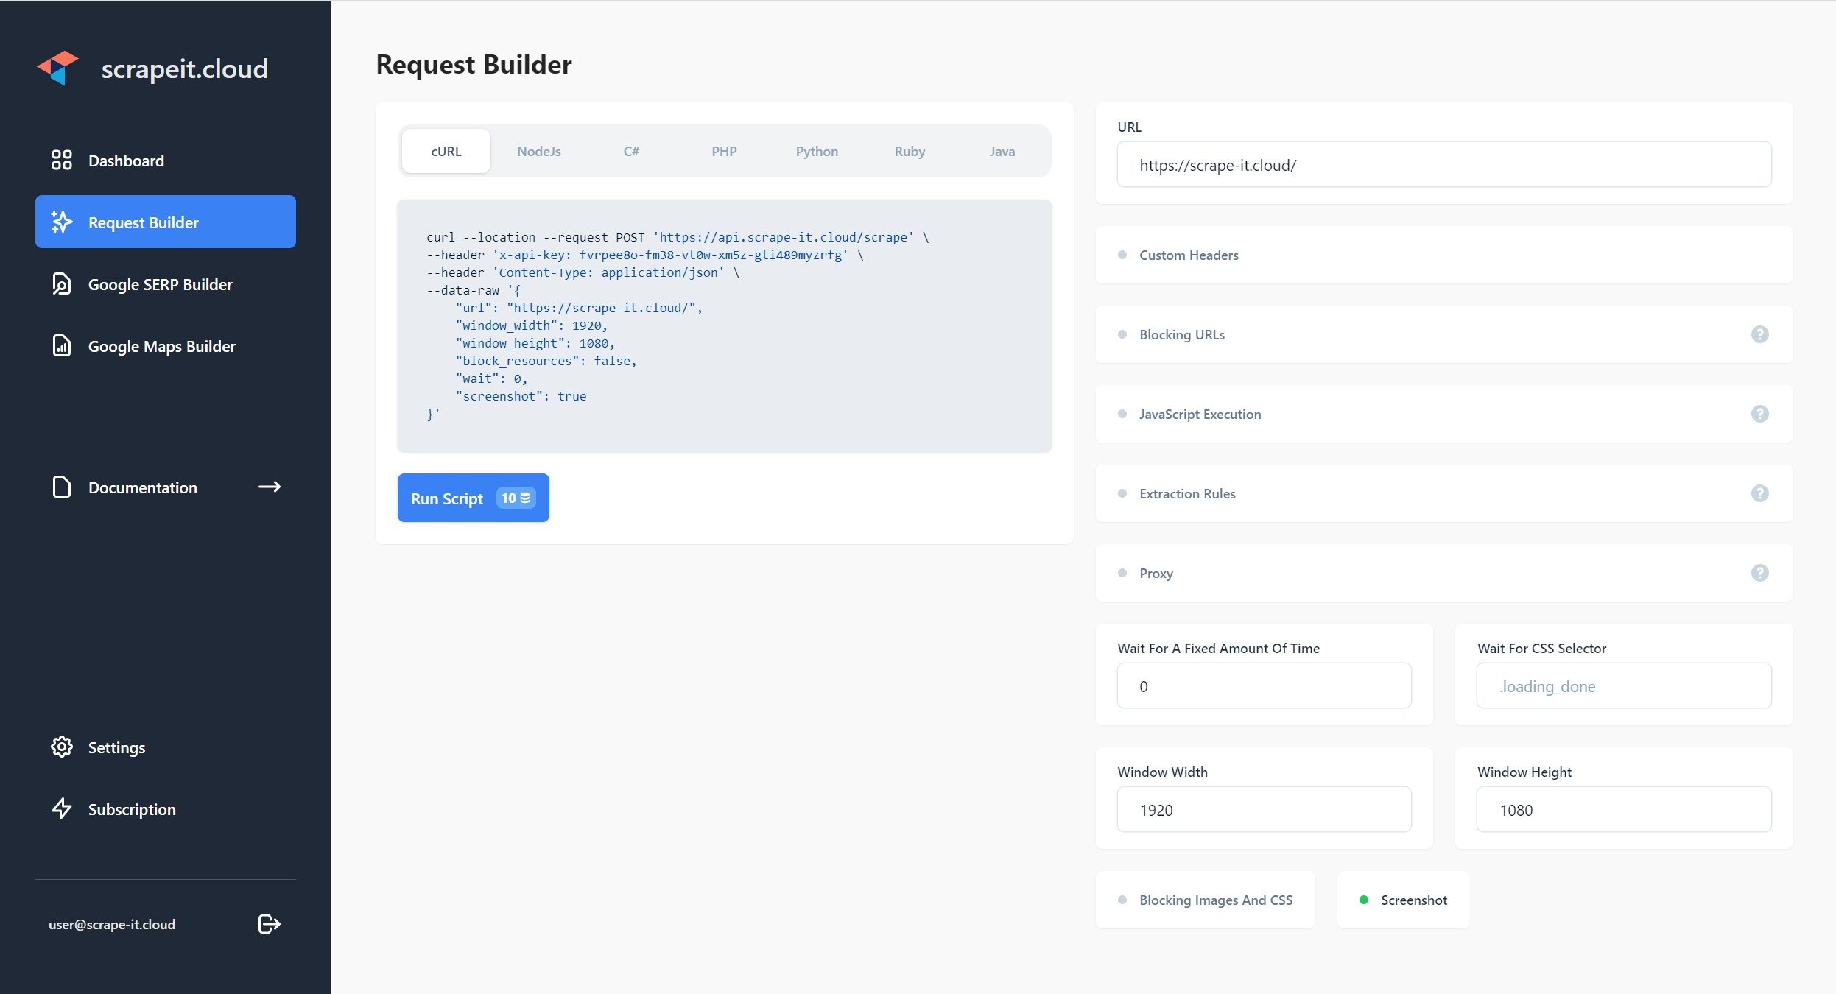This screenshot has width=1836, height=994.
Task: Go to Subscription page
Action: coord(166,808)
